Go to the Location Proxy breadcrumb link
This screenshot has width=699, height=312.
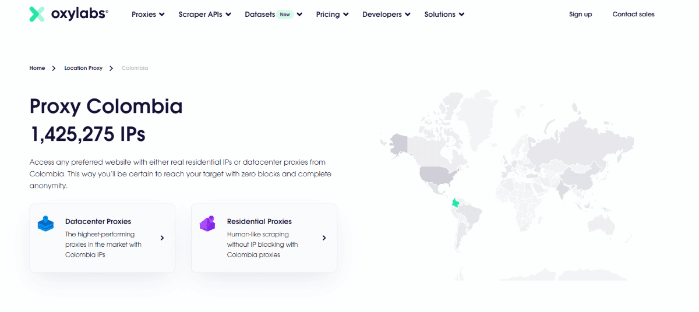point(83,68)
